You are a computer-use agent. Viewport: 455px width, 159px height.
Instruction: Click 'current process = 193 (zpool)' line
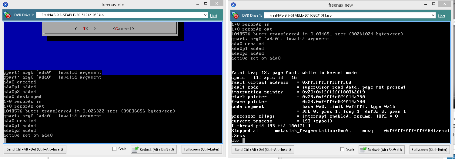click(282, 121)
